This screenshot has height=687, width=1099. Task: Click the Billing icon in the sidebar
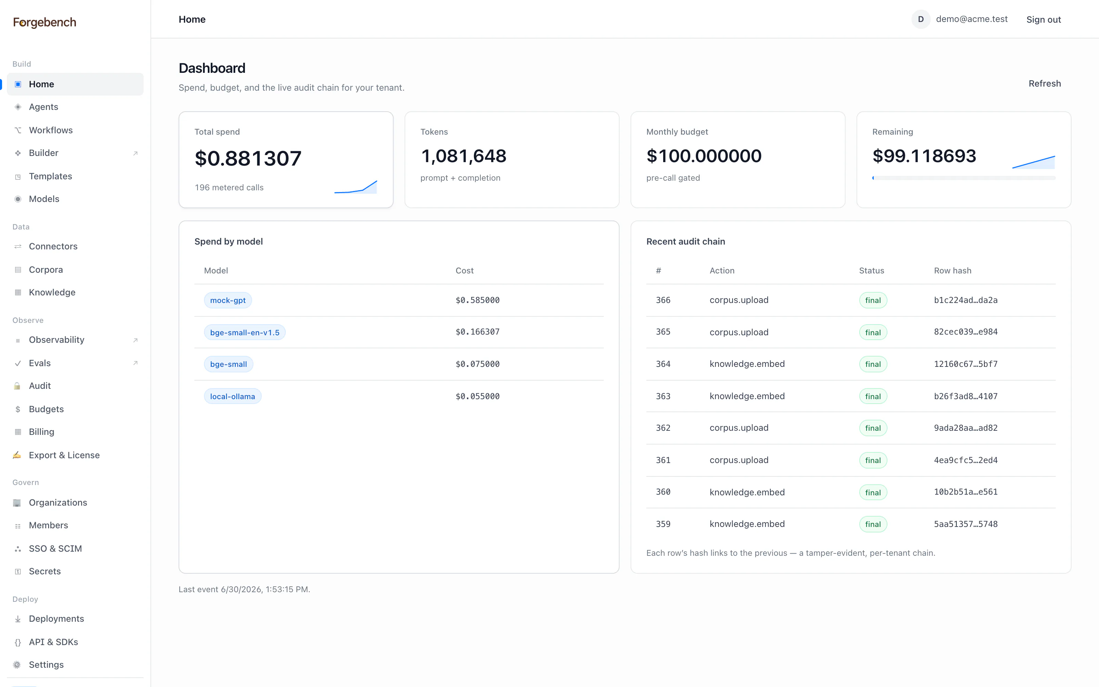click(18, 432)
